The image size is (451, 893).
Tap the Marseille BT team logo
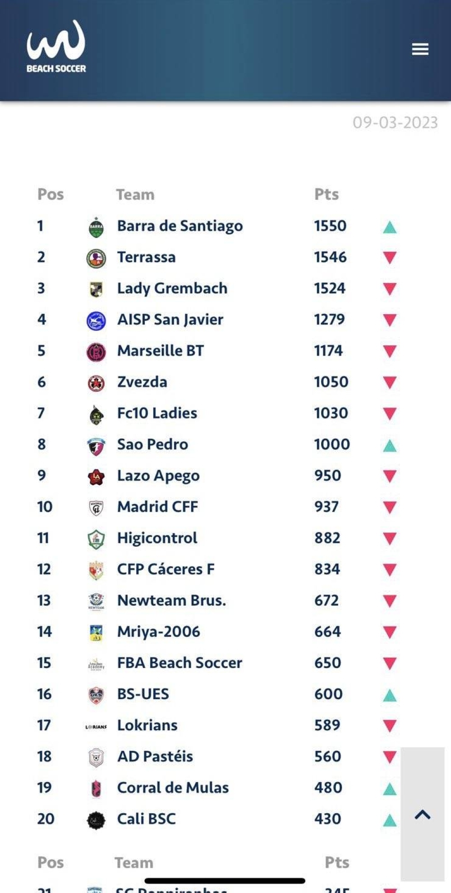tap(96, 352)
